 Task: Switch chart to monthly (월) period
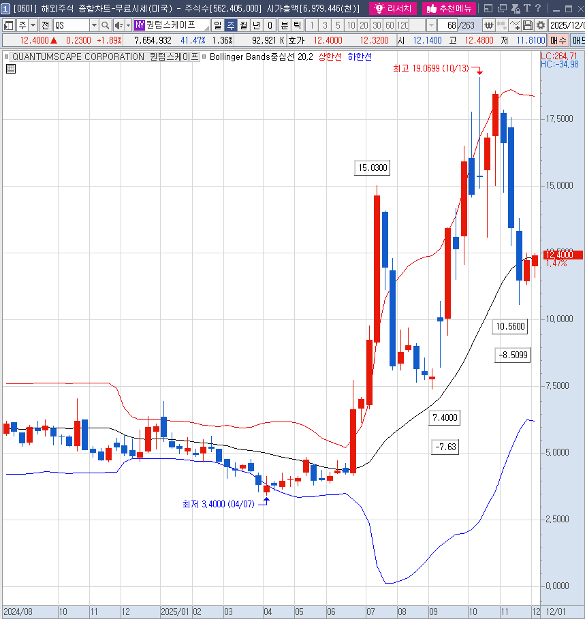tap(243, 25)
